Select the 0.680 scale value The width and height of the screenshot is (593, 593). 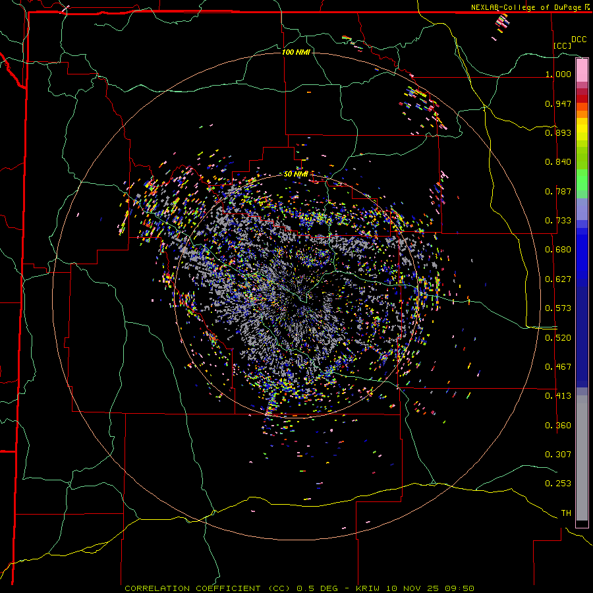click(x=558, y=250)
